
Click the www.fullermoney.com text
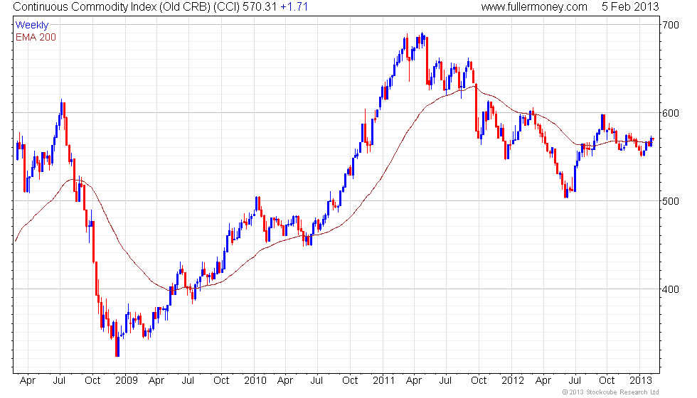(534, 7)
